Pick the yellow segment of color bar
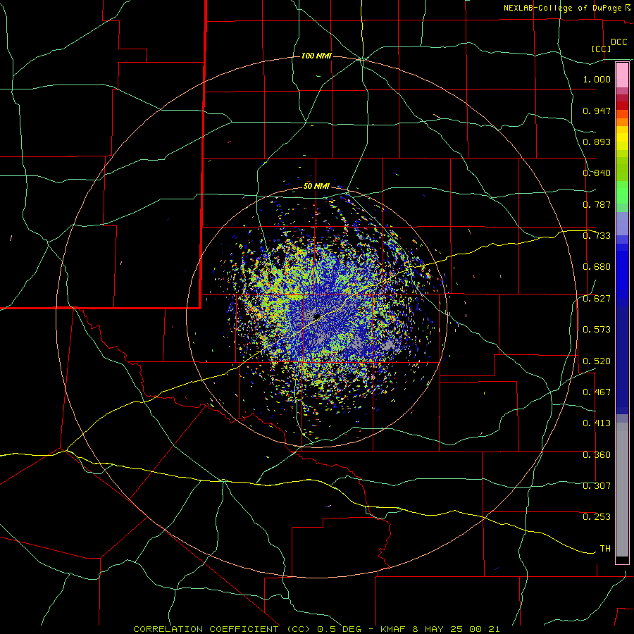Image resolution: width=634 pixels, height=634 pixels. point(622,138)
